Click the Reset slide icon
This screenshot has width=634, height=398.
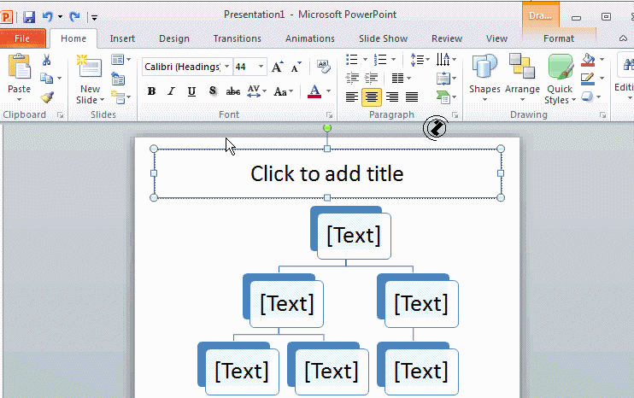tap(118, 79)
